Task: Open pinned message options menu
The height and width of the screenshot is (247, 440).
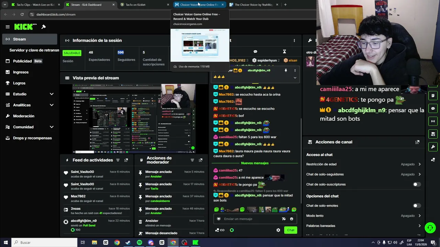Action: click(x=295, y=70)
